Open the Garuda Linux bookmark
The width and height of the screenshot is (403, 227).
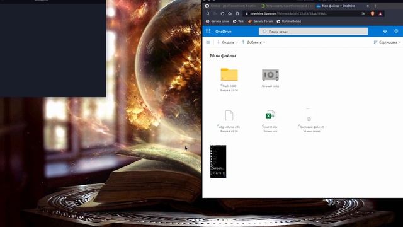tap(217, 21)
